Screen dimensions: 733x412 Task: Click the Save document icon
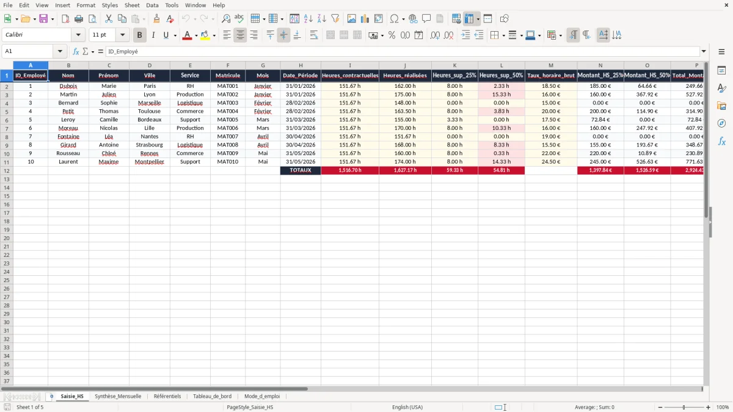click(x=43, y=19)
